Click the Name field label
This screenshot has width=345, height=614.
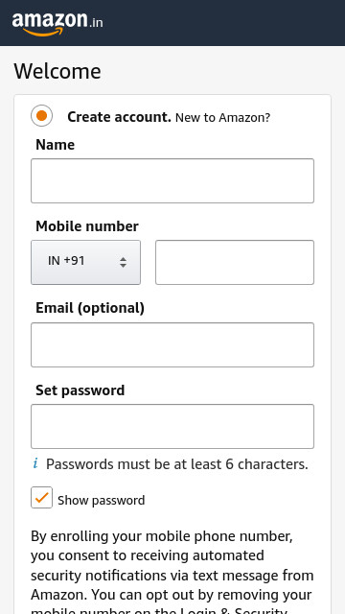coord(56,145)
